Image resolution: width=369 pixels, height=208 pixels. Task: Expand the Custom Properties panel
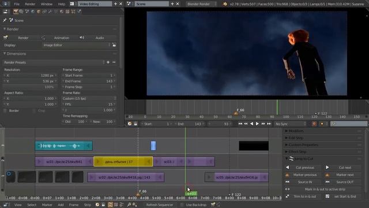[287, 145]
